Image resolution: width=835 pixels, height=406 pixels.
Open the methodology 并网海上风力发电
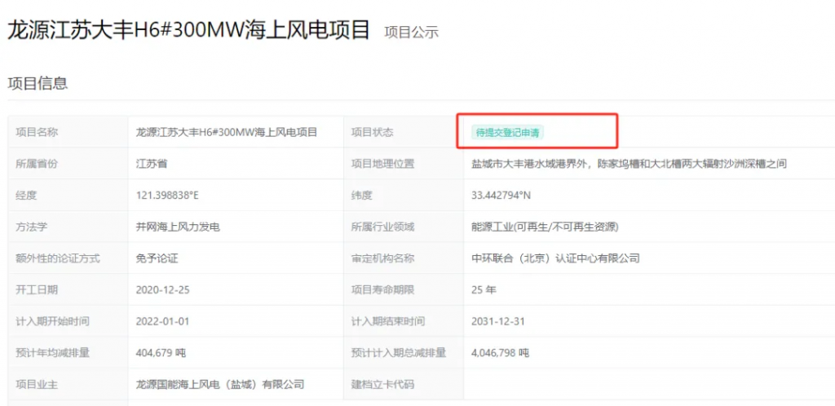178,227
